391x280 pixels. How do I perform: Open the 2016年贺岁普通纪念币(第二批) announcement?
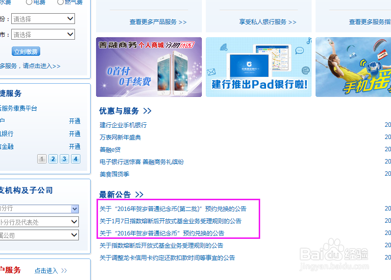pos(173,209)
